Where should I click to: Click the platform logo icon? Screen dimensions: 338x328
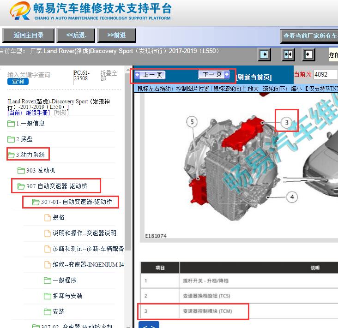pos(20,11)
